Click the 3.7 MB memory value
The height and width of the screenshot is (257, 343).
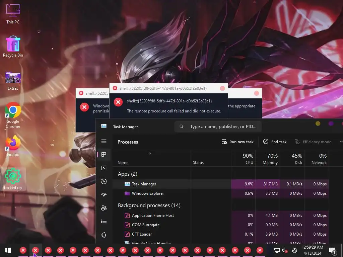pyautogui.click(x=271, y=193)
